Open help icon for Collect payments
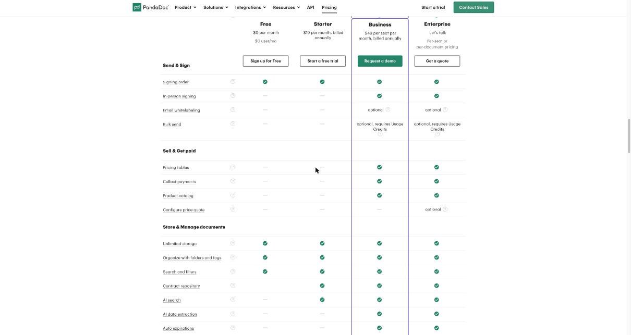This screenshot has height=335, width=631. pos(233,181)
